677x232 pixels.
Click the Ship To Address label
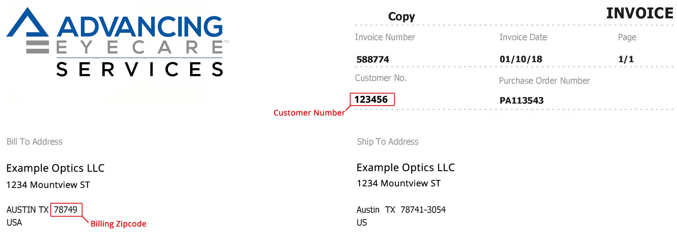coord(387,142)
